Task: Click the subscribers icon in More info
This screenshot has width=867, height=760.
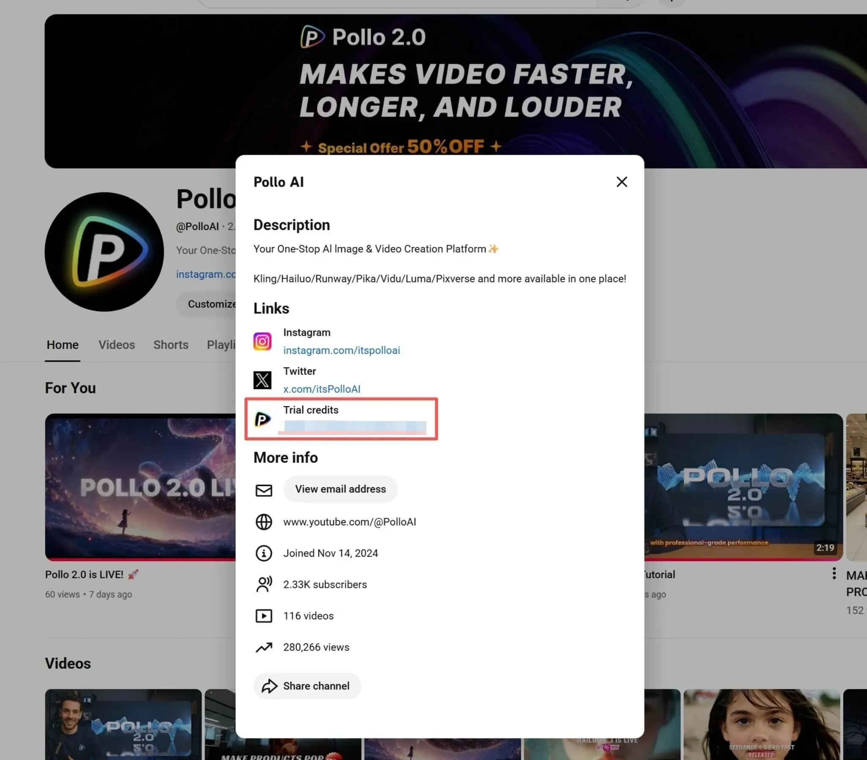Action: [263, 585]
